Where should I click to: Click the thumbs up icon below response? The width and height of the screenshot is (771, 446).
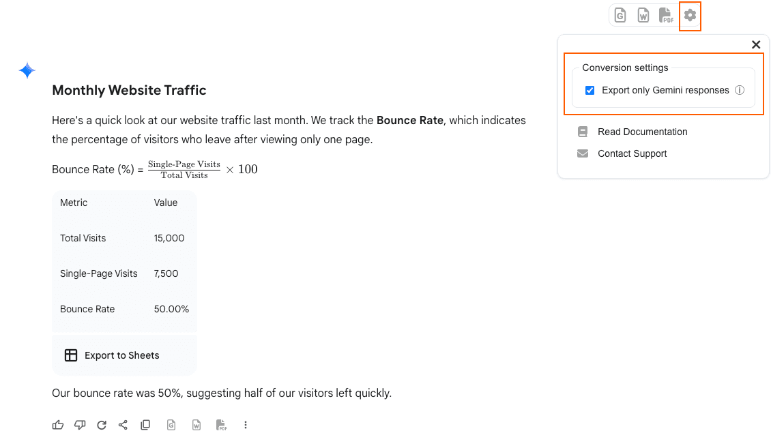58,425
